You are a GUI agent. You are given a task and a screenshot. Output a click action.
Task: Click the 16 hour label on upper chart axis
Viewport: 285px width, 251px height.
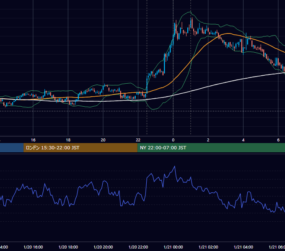[33, 140]
